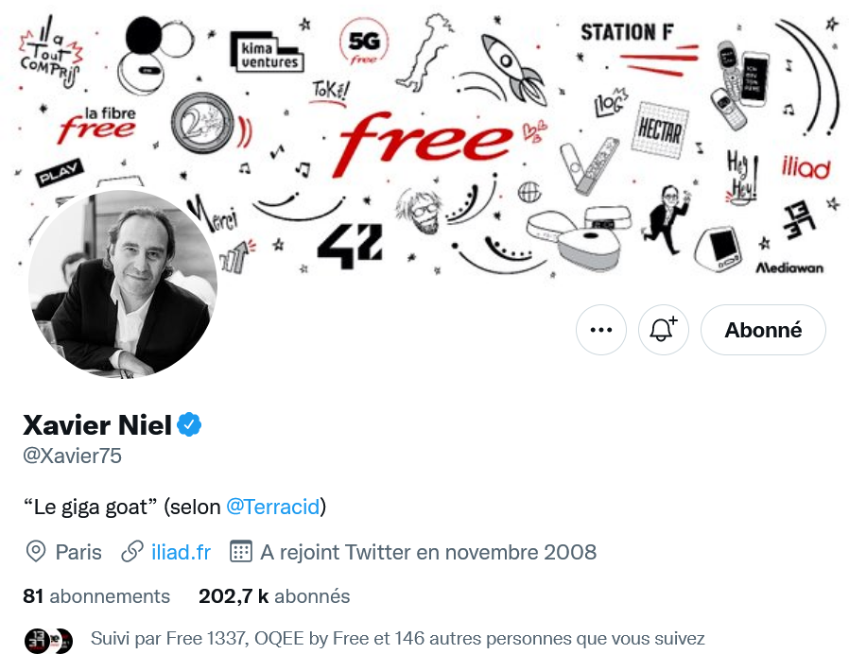The image size is (849, 654).
Task: Click the kima ventures logo in banner
Action: point(266,52)
